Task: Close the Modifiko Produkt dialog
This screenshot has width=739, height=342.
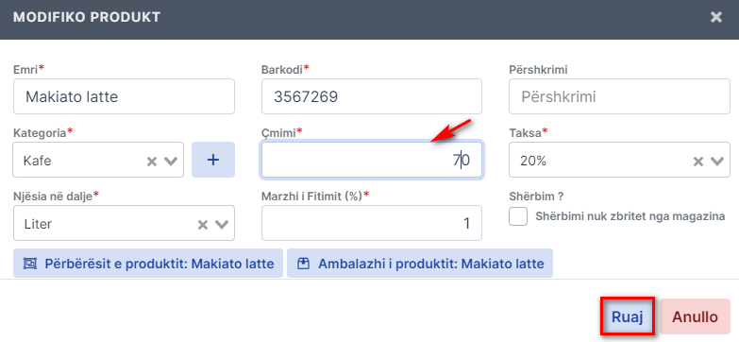Action: (716, 18)
